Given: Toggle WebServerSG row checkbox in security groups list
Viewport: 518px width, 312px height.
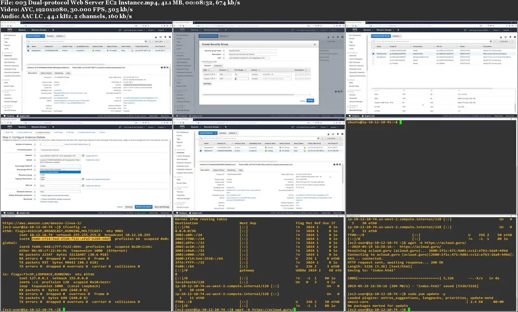Looking at the screenshot, I should 373,54.
